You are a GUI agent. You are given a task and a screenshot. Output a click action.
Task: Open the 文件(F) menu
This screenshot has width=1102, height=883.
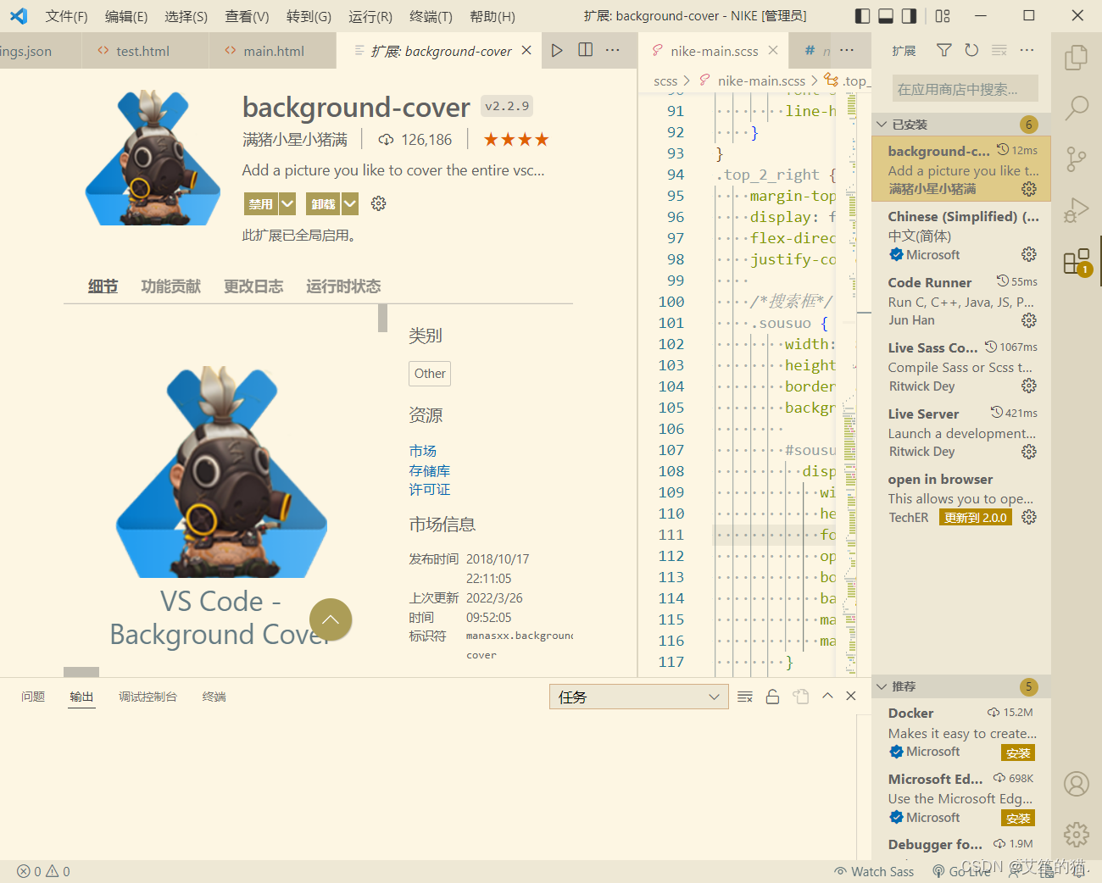point(66,16)
